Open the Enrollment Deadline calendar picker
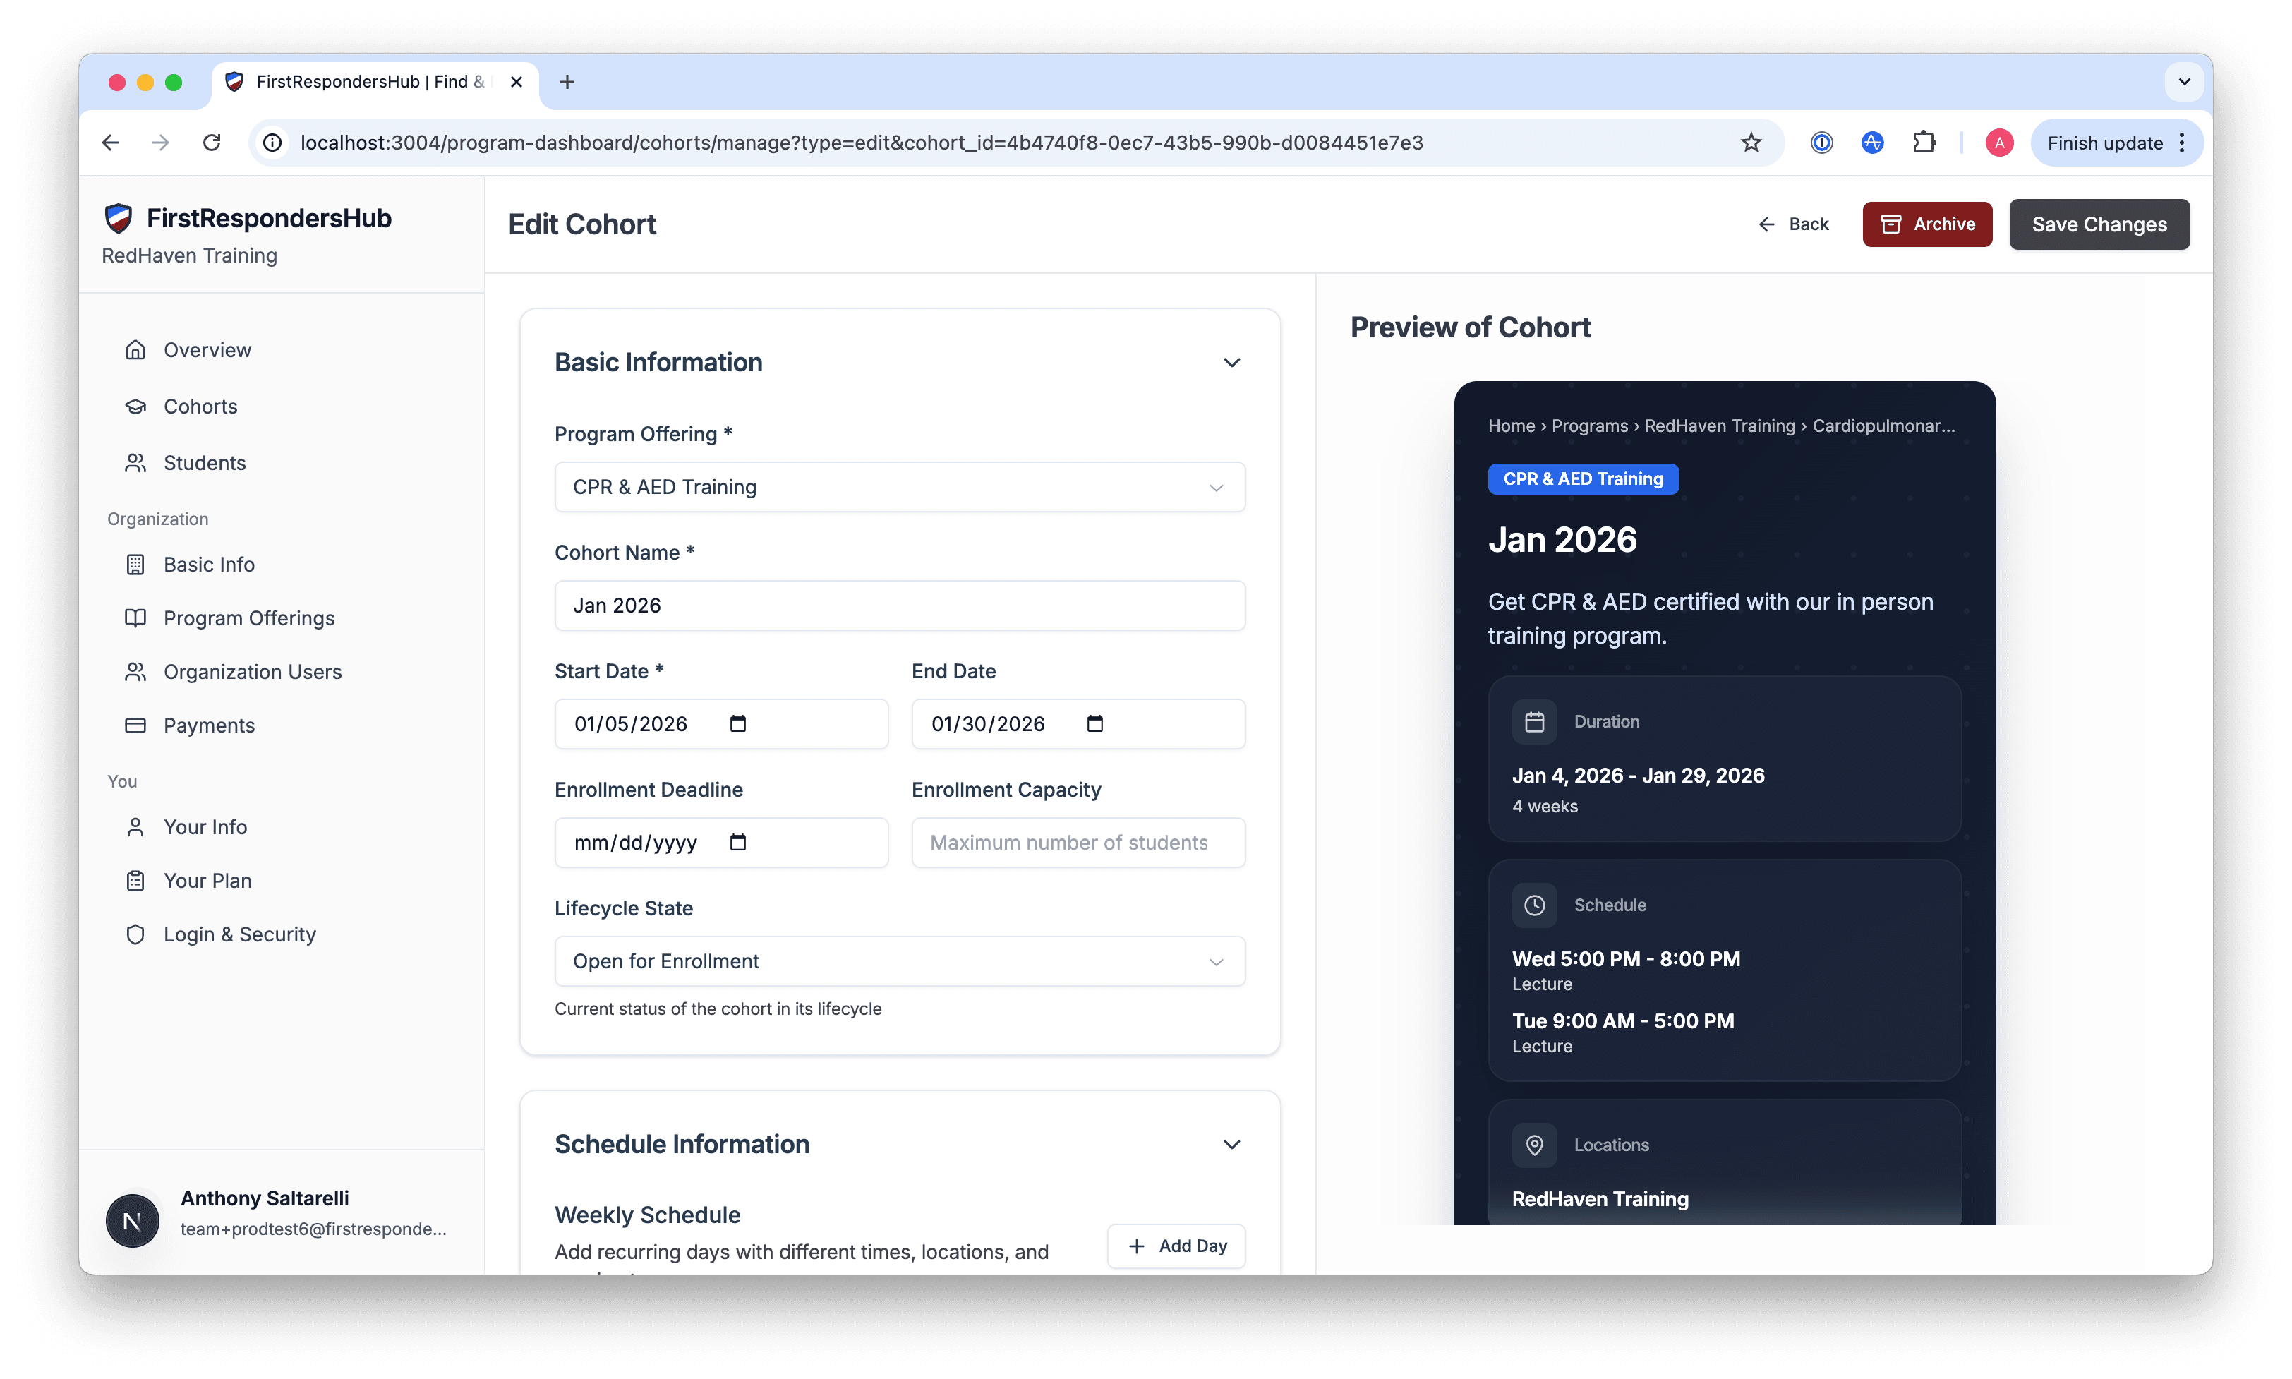Screen dimensions: 2292x1379 [737, 842]
